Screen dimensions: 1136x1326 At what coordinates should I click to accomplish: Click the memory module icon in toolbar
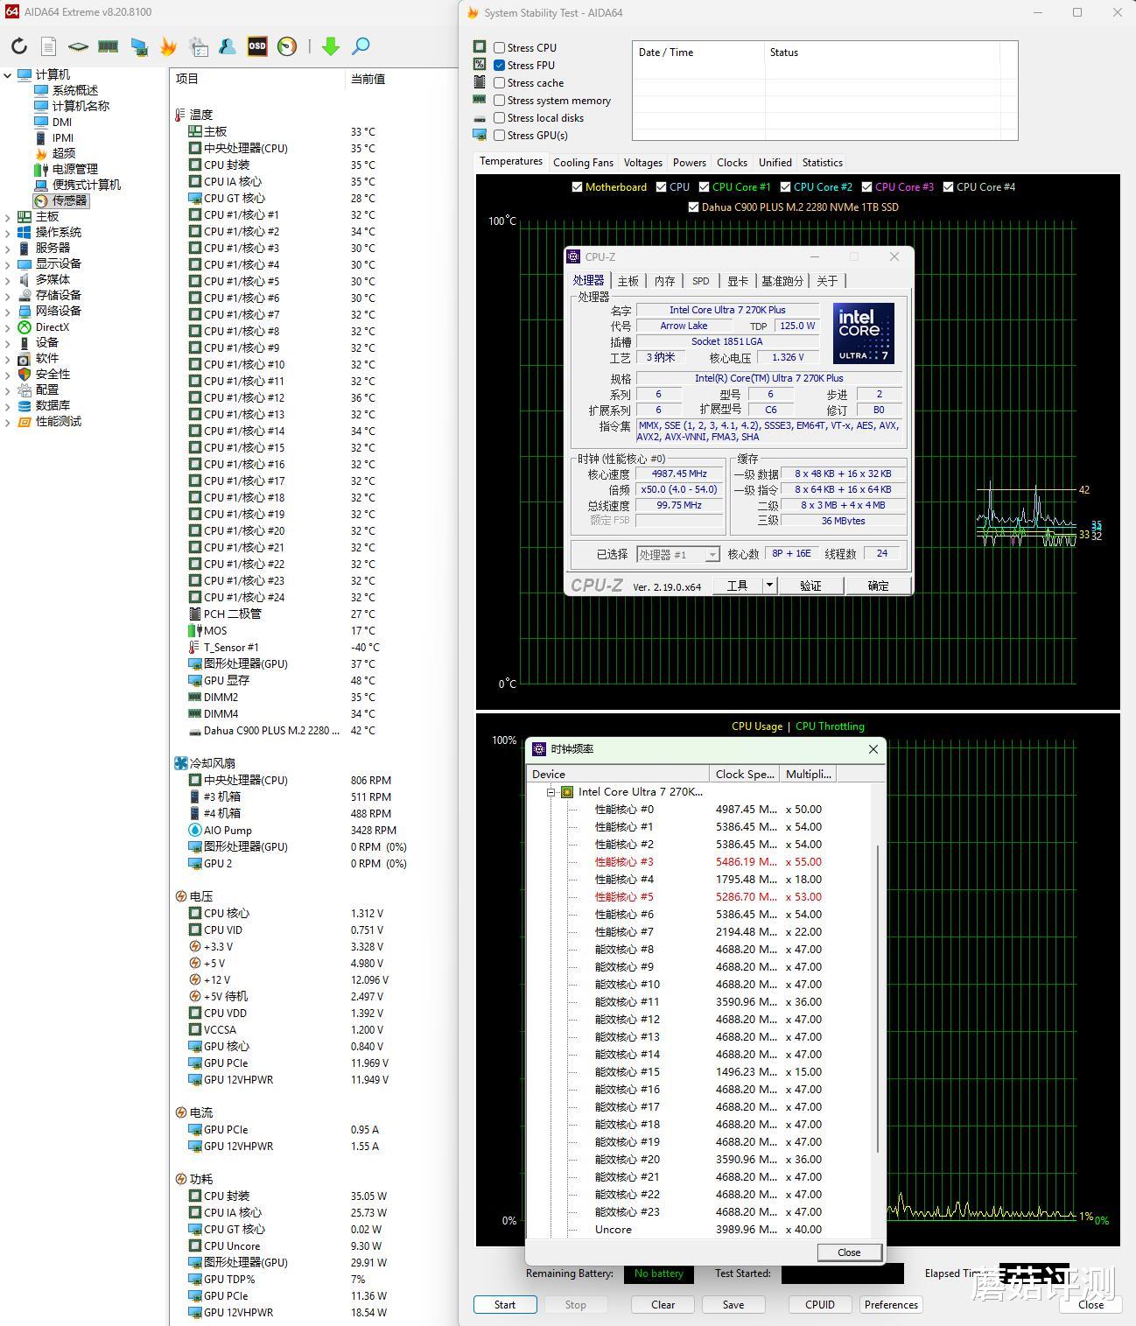click(108, 46)
